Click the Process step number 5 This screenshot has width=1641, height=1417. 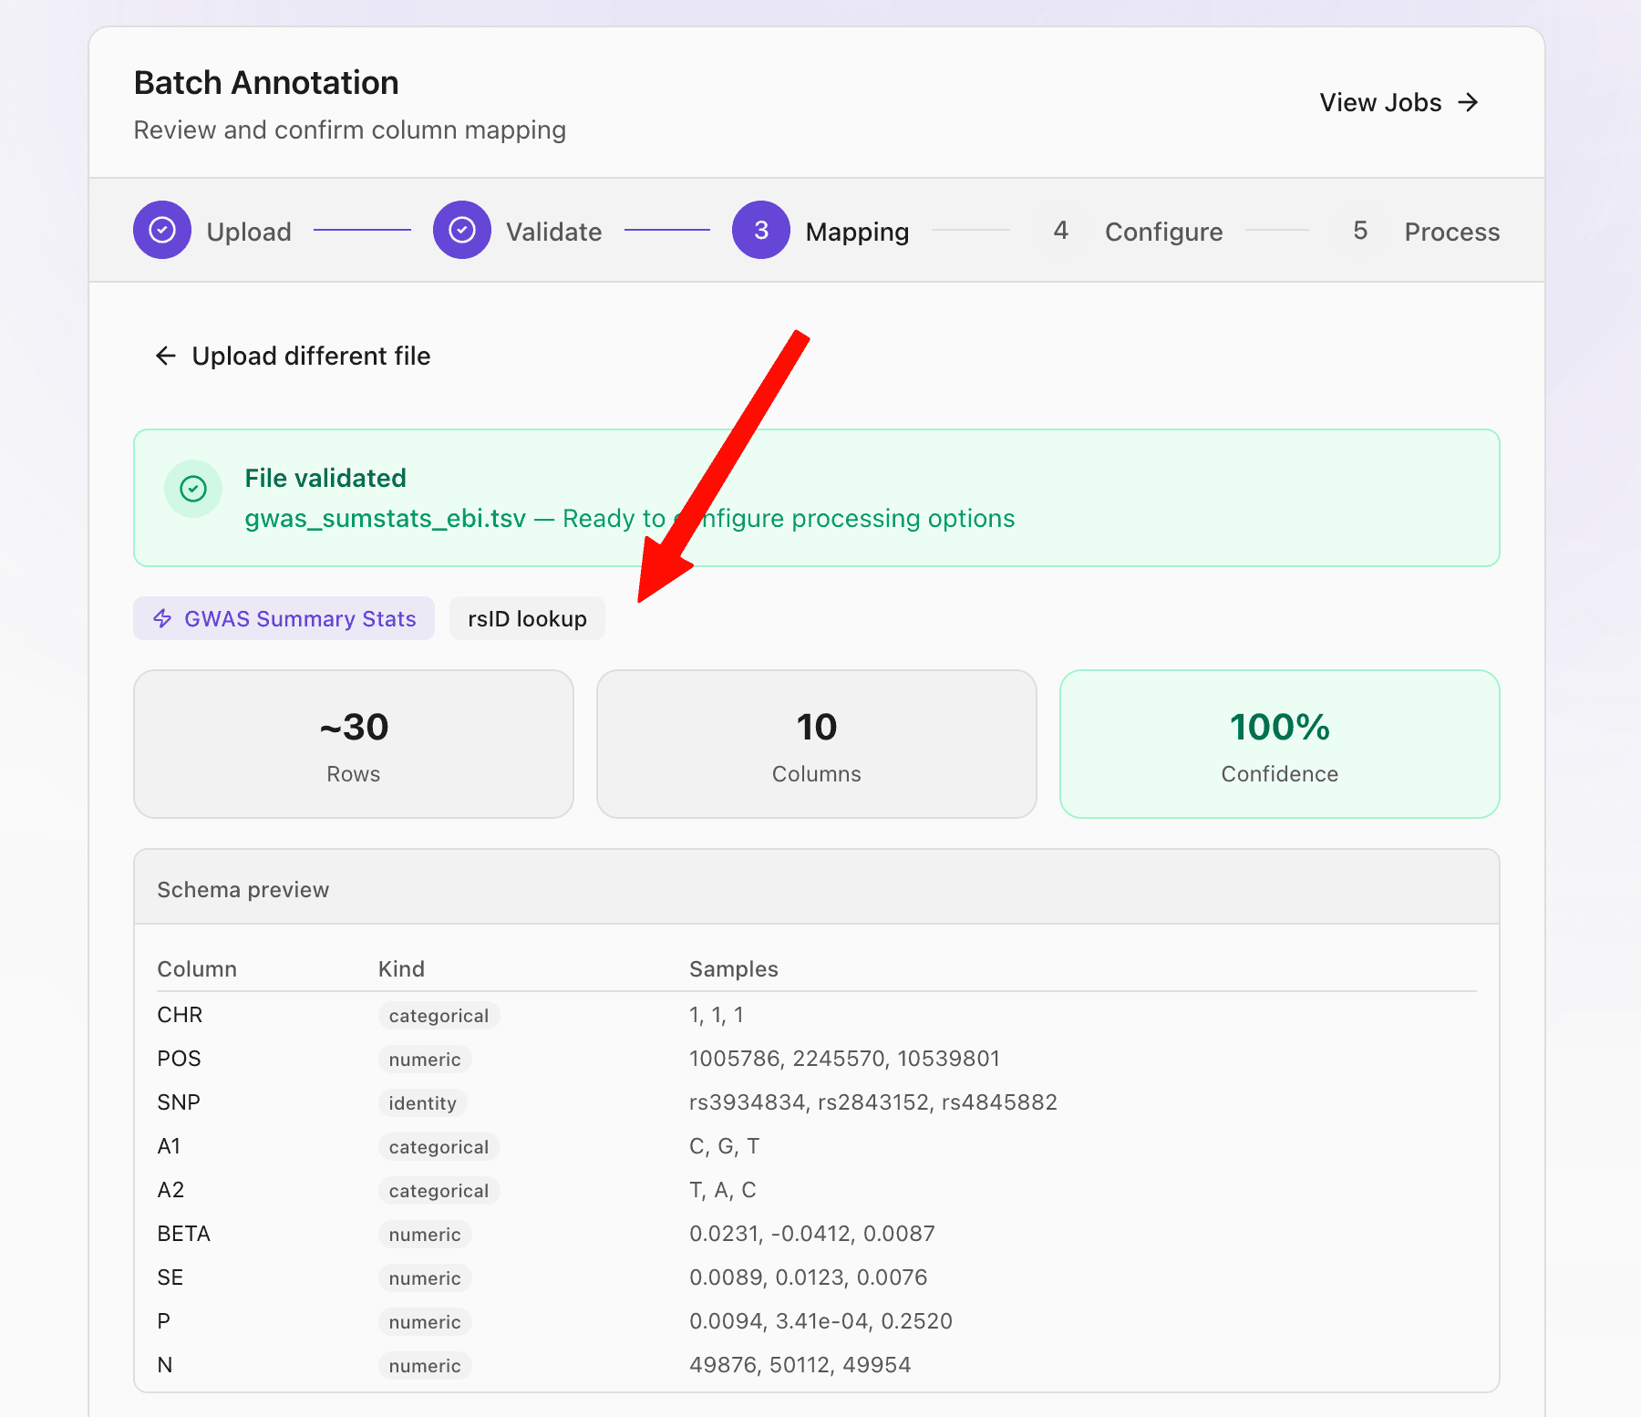pos(1360,230)
